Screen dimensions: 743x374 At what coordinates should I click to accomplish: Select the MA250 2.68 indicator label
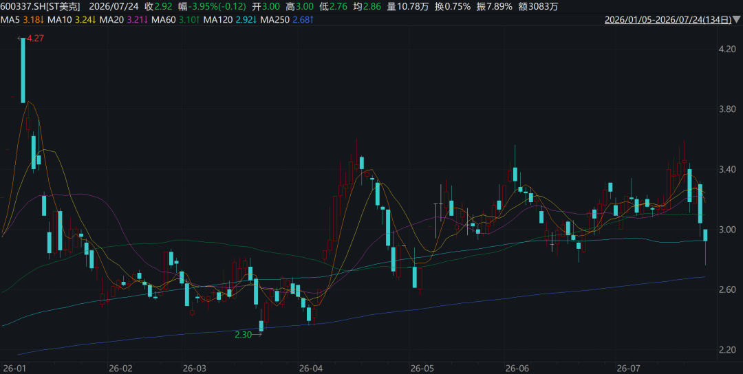point(287,19)
